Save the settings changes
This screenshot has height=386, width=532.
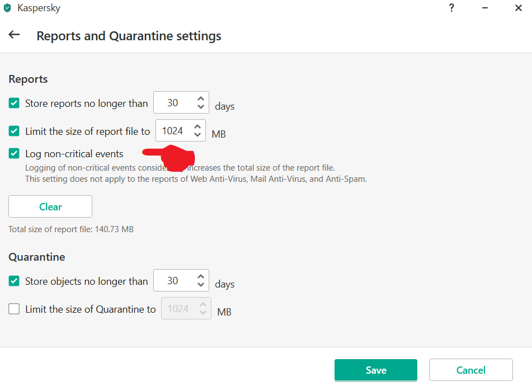[x=376, y=370]
